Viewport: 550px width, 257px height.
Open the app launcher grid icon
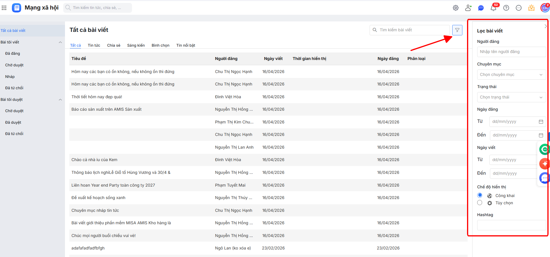(4, 8)
